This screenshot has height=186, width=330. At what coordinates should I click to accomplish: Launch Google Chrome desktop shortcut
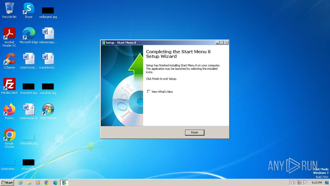9,138
